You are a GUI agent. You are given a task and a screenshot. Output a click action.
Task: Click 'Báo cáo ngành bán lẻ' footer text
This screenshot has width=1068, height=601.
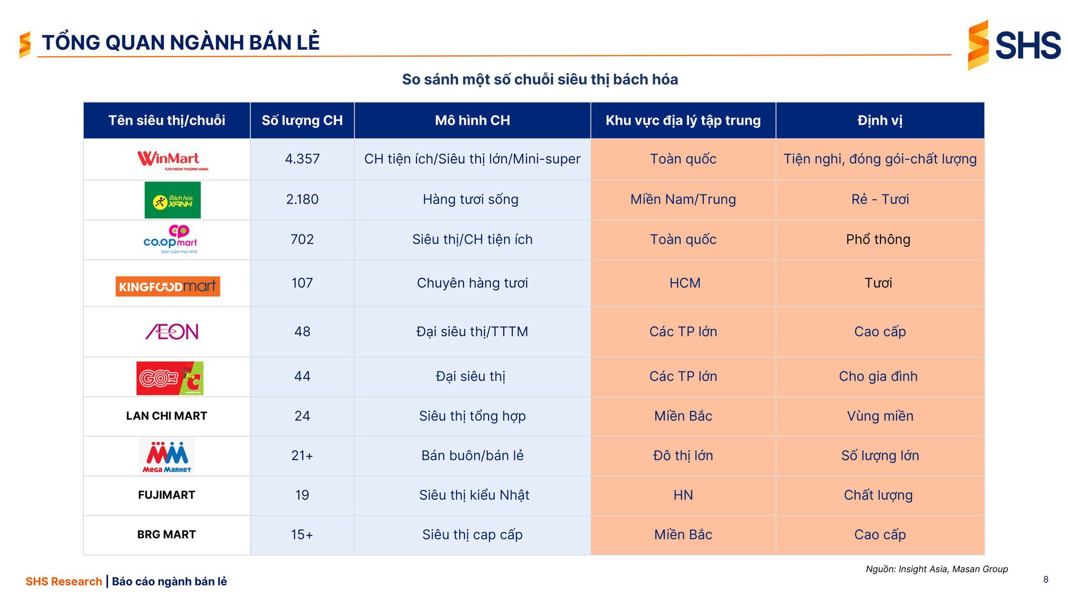click(x=169, y=581)
